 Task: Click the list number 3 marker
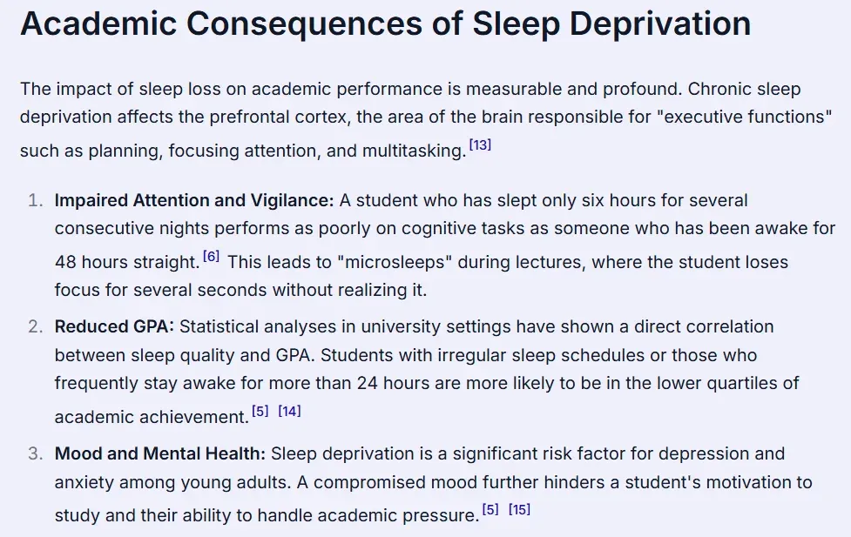pyautogui.click(x=35, y=453)
